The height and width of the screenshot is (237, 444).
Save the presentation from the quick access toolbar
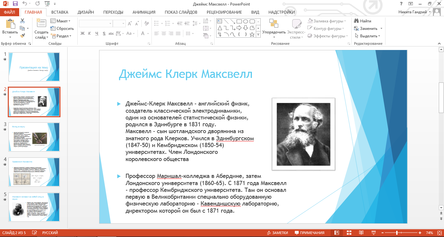point(15,4)
